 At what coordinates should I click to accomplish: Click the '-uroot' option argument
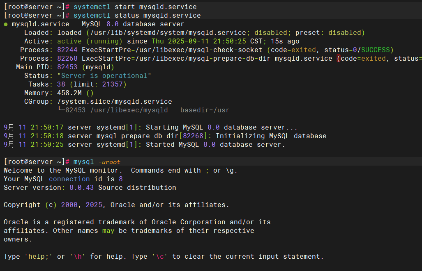109,162
